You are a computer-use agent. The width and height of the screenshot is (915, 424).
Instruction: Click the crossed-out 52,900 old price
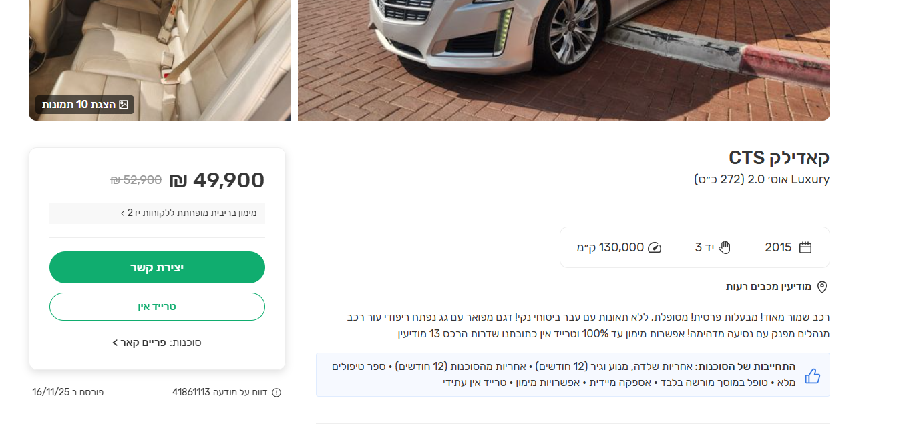[x=136, y=180]
